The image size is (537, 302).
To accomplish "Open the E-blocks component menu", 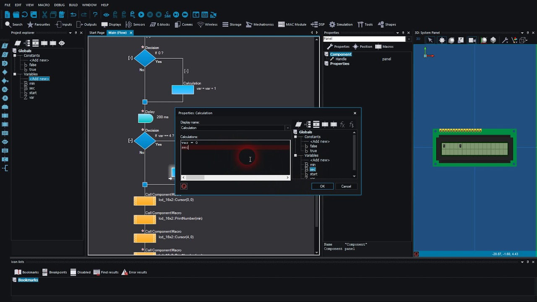I will pyautogui.click(x=160, y=24).
